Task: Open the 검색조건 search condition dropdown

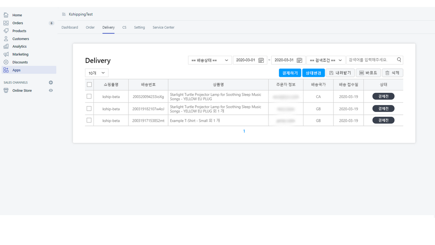Action: tap(326, 60)
